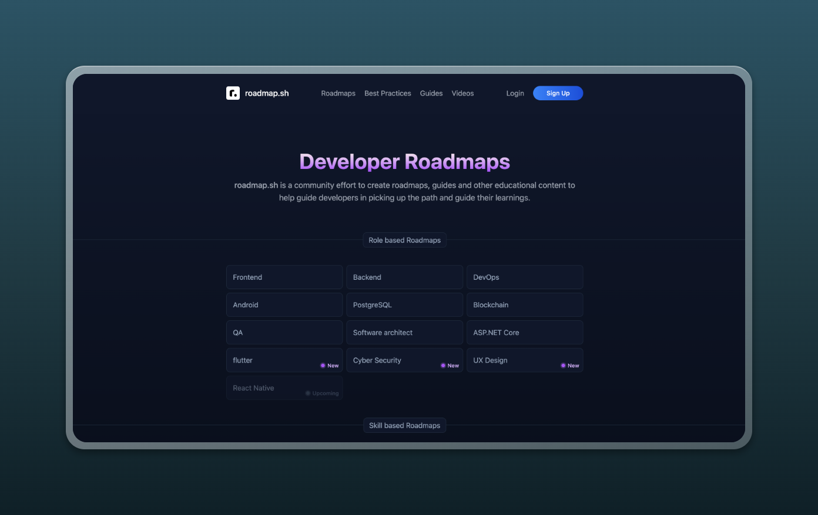Open the Software architect roadmap card
This screenshot has width=818, height=515.
click(x=404, y=333)
